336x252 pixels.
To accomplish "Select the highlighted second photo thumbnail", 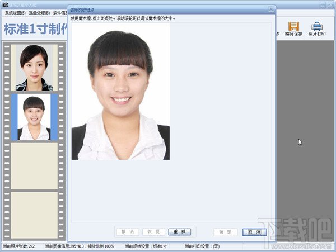I will pos(34,117).
